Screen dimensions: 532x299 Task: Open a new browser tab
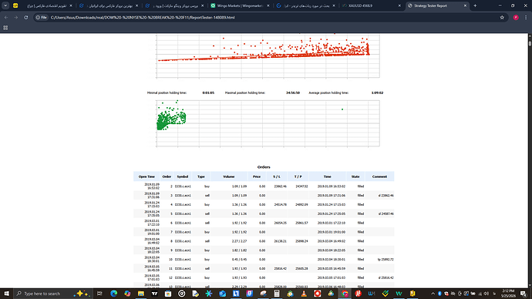(475, 5)
